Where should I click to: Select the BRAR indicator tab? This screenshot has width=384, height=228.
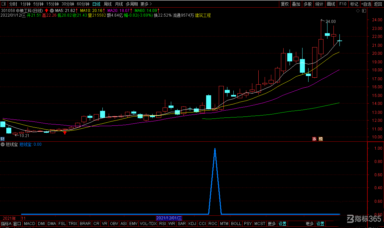[x=85, y=224]
